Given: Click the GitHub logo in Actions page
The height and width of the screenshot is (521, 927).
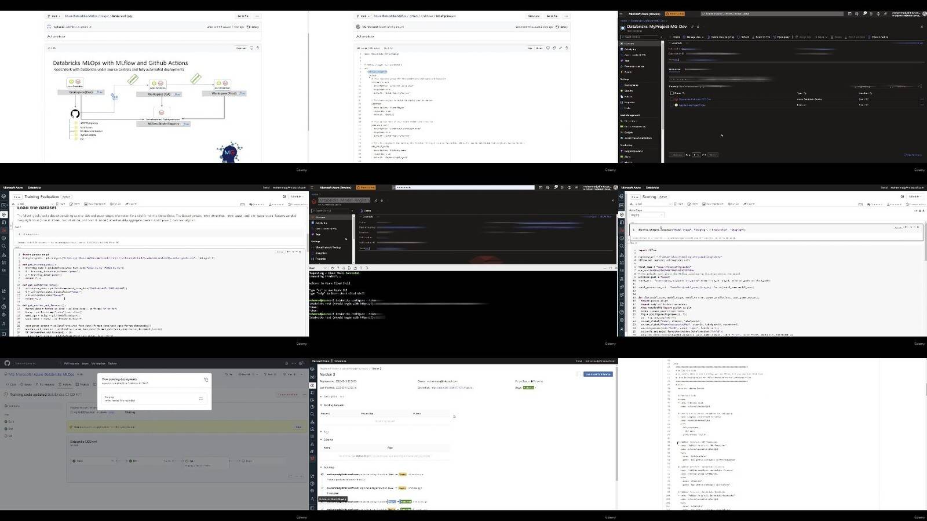Looking at the screenshot, I should [7, 363].
